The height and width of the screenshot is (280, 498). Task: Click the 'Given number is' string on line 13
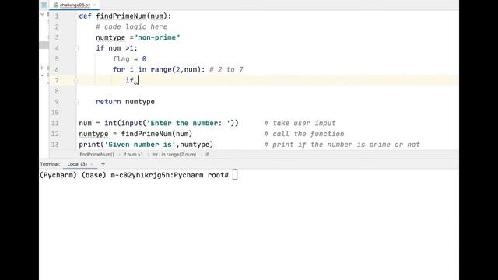140,145
